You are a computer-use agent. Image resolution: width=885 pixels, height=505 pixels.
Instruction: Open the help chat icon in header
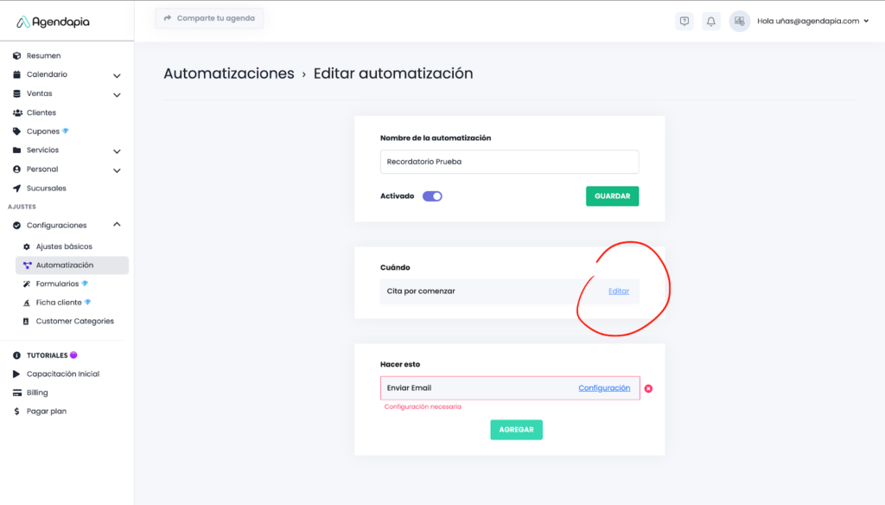coord(684,22)
